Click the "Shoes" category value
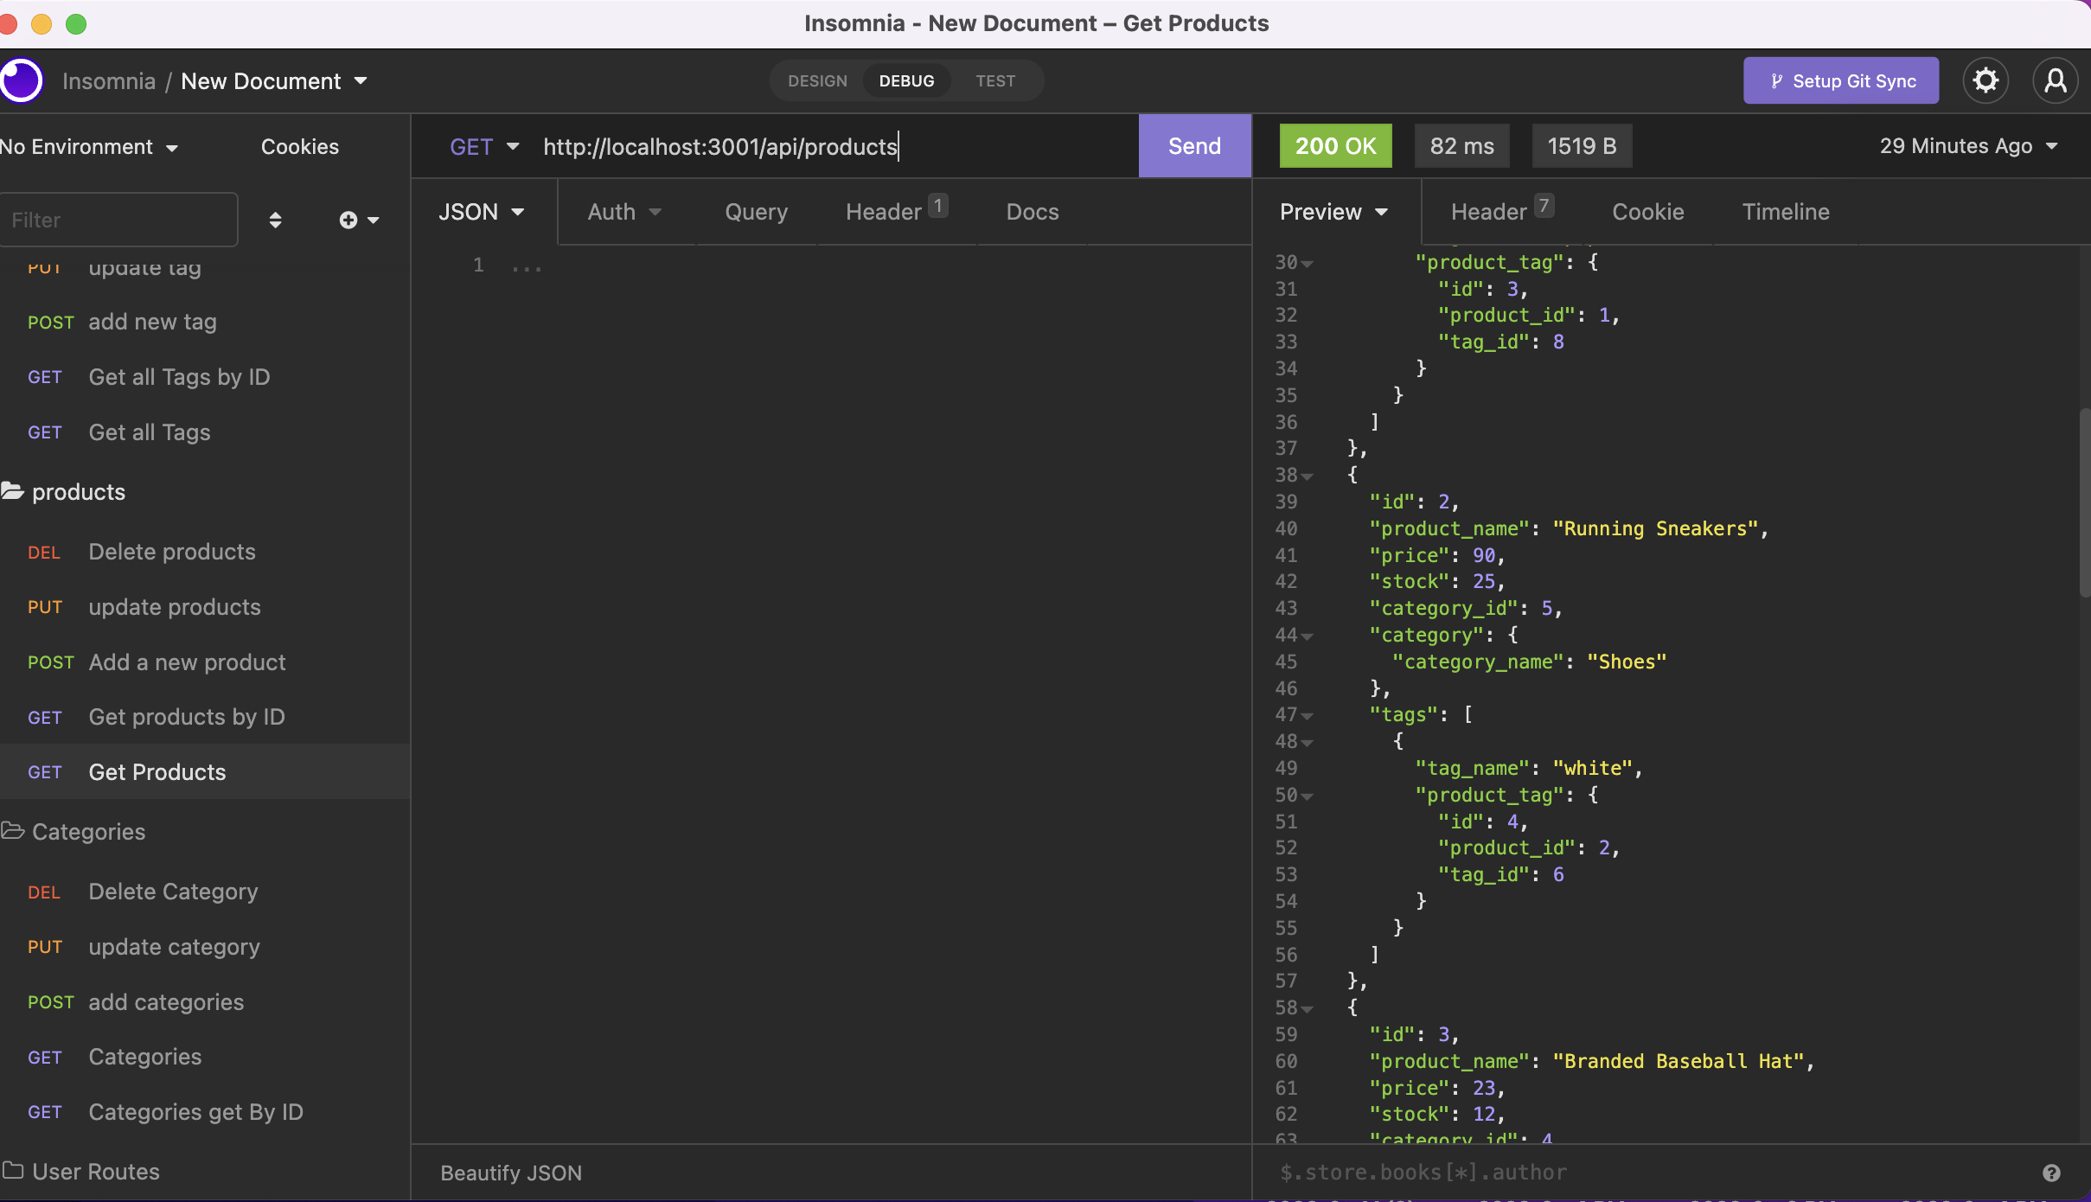This screenshot has height=1202, width=2091. pos(1627,662)
